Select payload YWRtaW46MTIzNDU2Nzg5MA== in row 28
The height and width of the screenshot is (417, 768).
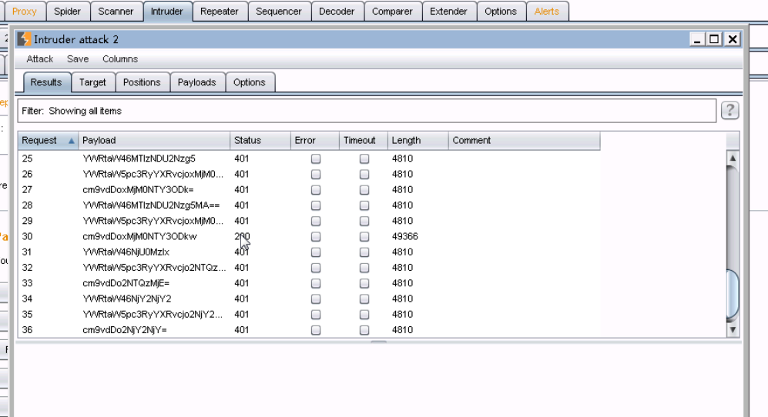click(x=151, y=205)
